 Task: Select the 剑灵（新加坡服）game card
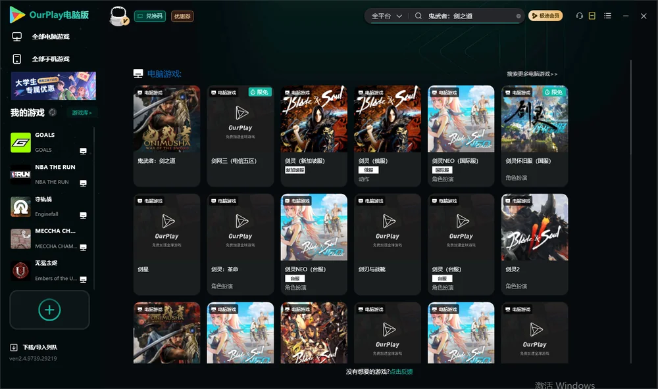click(x=314, y=136)
